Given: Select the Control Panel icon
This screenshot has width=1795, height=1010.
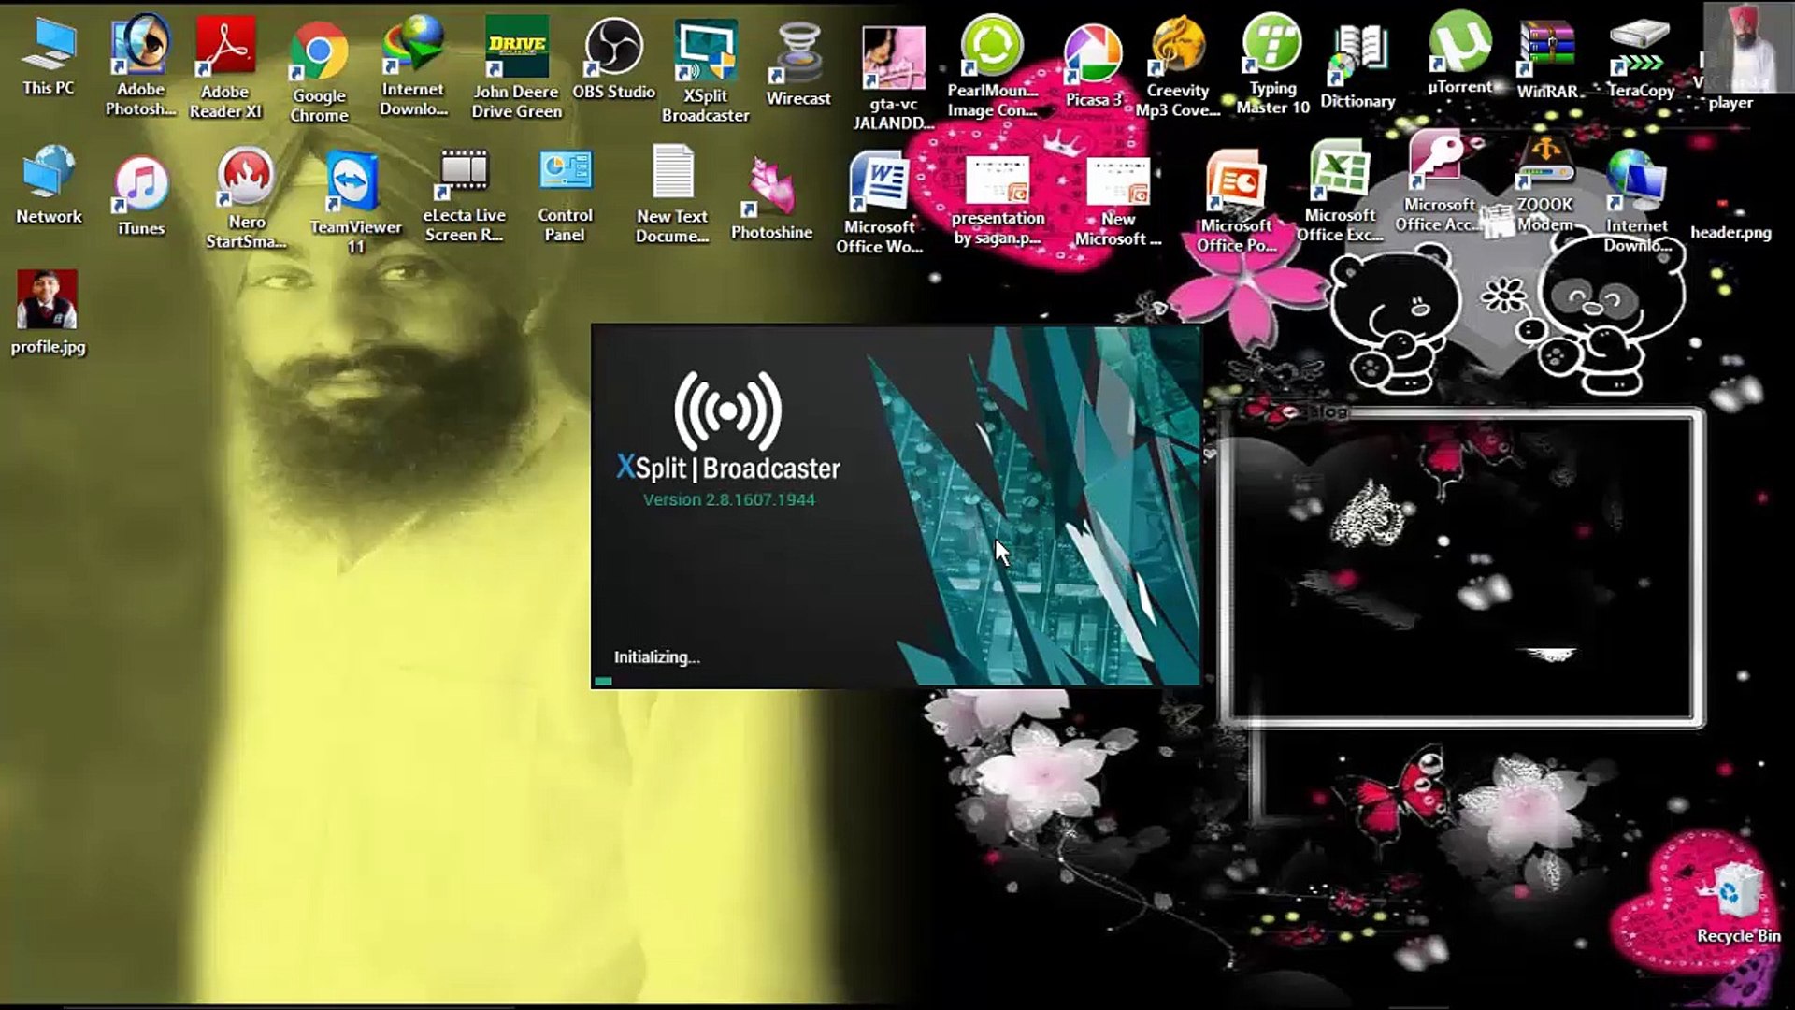Looking at the screenshot, I should click(565, 196).
